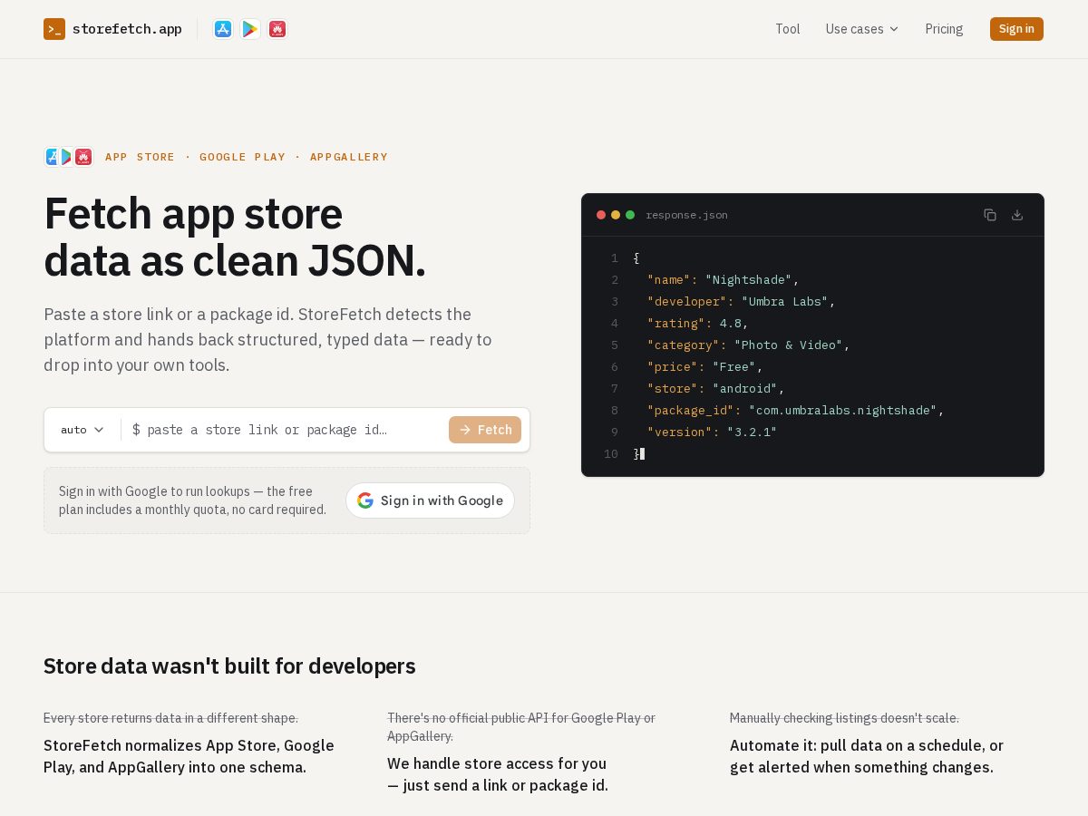Click "Store data wasn't built for developers" heading
This screenshot has width=1088, height=816.
pyautogui.click(x=229, y=666)
